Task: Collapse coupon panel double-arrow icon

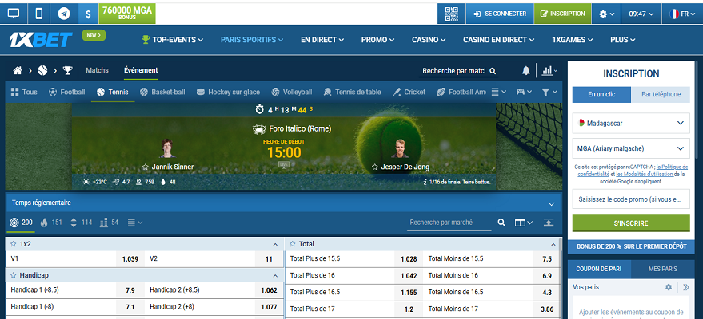Action: (686, 287)
